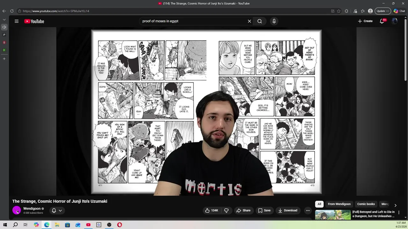Open the browser extensions puzzle icon
Viewport: 408px width, 229px height.
(346, 11)
